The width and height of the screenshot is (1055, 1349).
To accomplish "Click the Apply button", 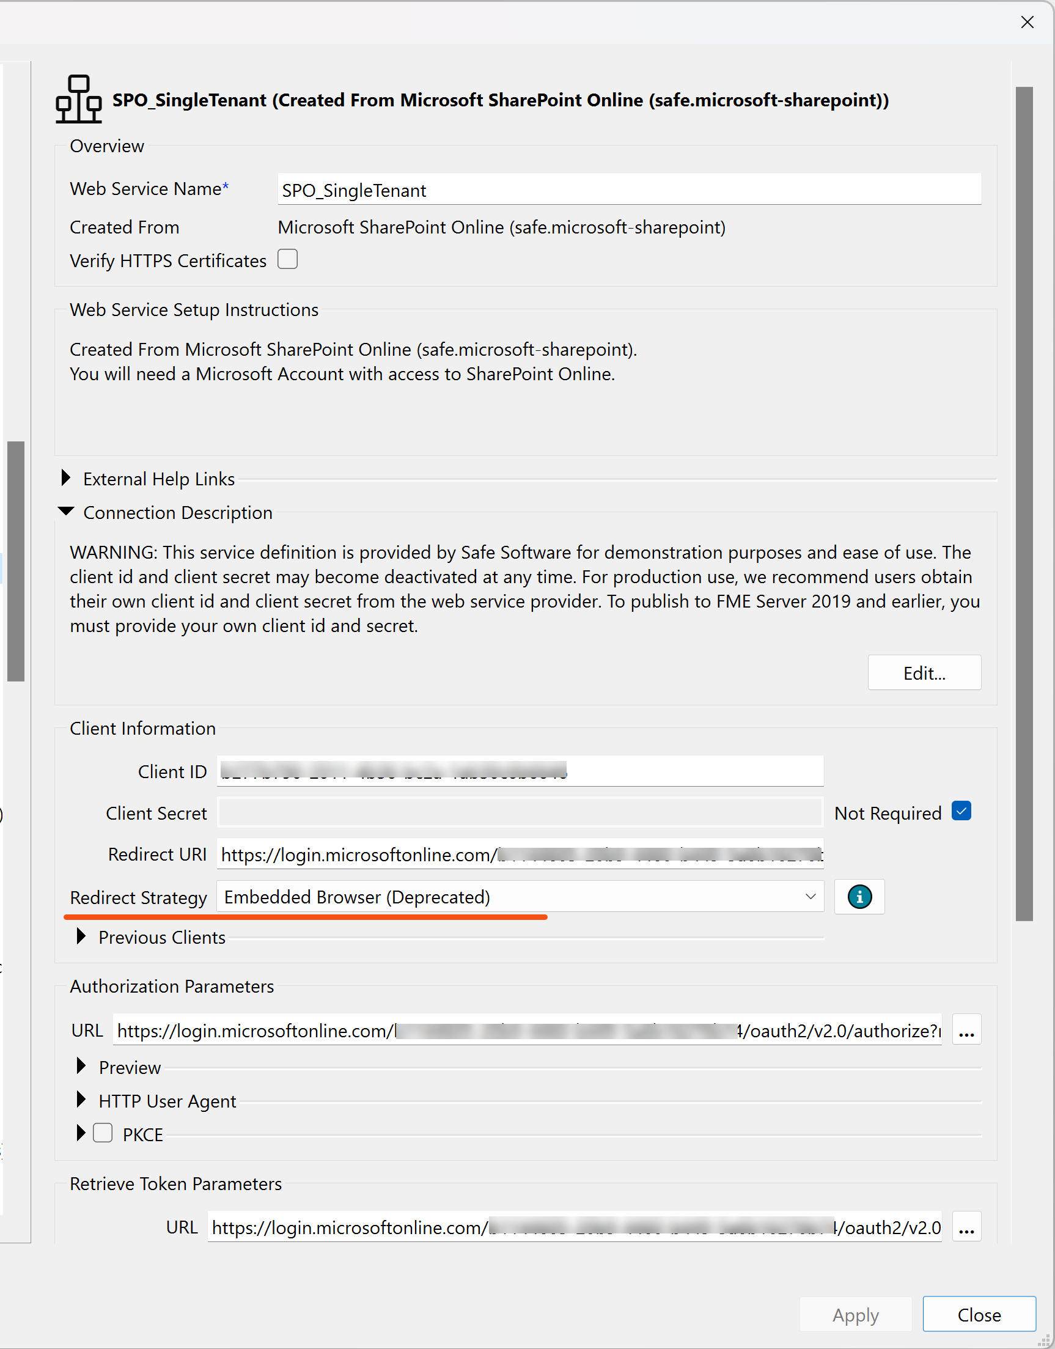I will click(856, 1314).
